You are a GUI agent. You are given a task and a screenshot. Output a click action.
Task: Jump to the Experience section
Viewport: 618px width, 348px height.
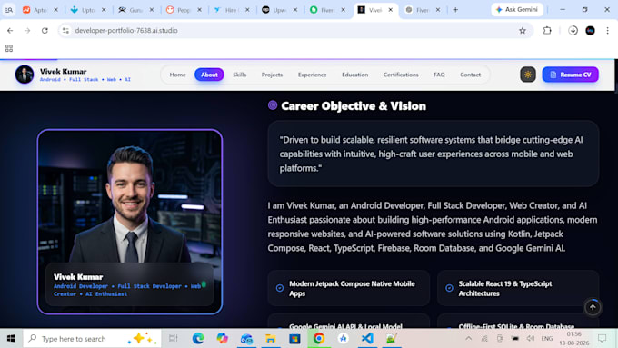[x=312, y=75]
